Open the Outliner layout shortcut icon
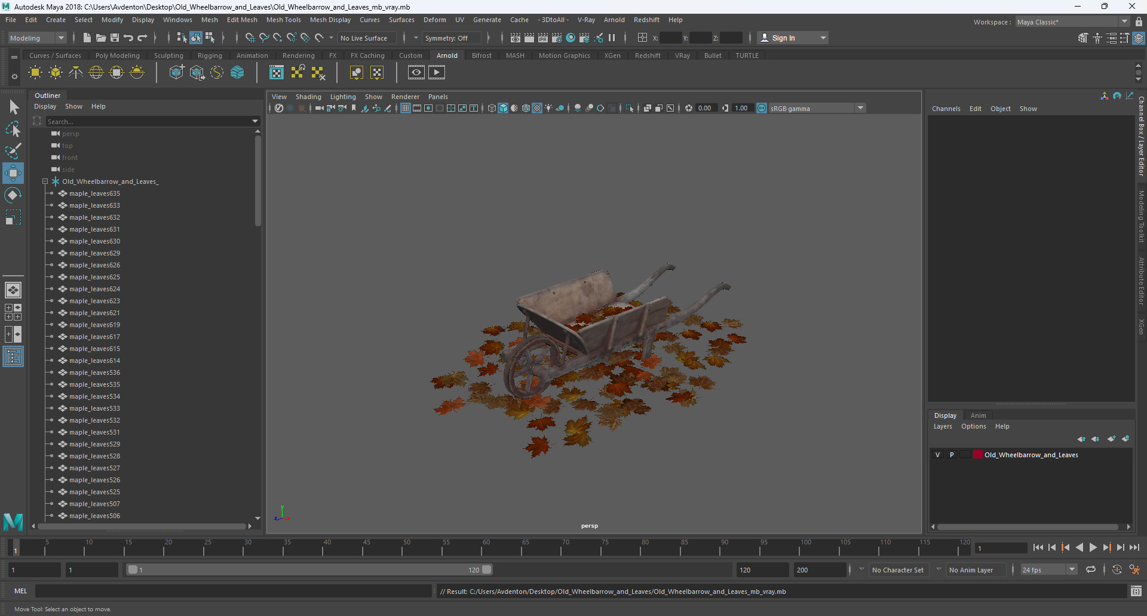Viewport: 1147px width, 616px height. 13,357
